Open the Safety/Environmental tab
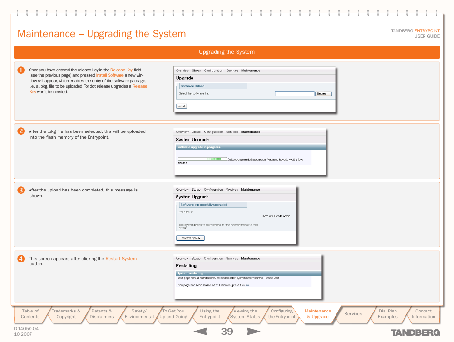The image size is (454, 342). coord(139,314)
